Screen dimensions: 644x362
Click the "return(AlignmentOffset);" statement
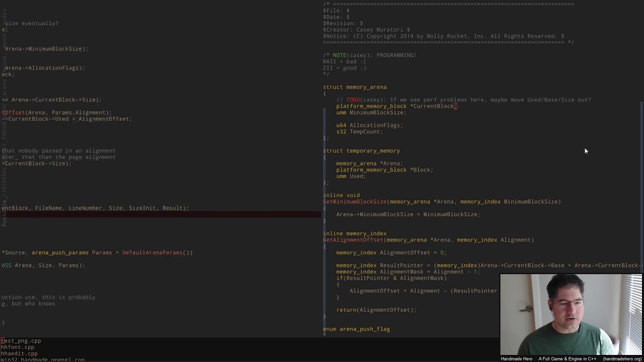tap(376, 310)
